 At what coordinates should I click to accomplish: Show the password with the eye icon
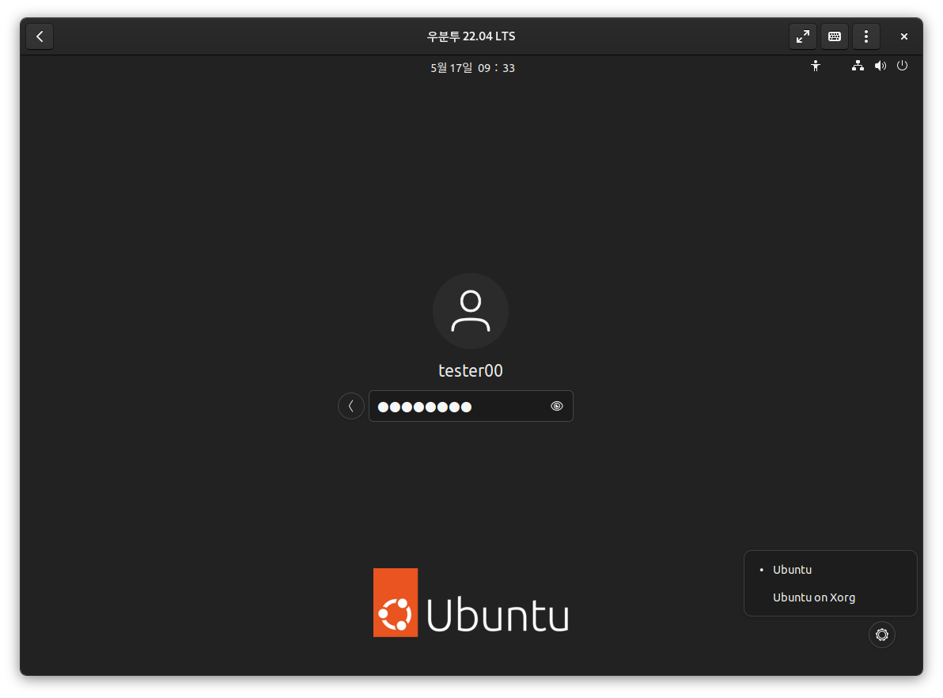[557, 406]
